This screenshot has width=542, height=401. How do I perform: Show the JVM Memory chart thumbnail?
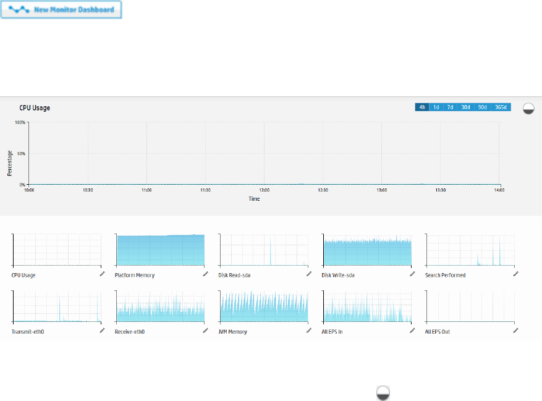(264, 306)
